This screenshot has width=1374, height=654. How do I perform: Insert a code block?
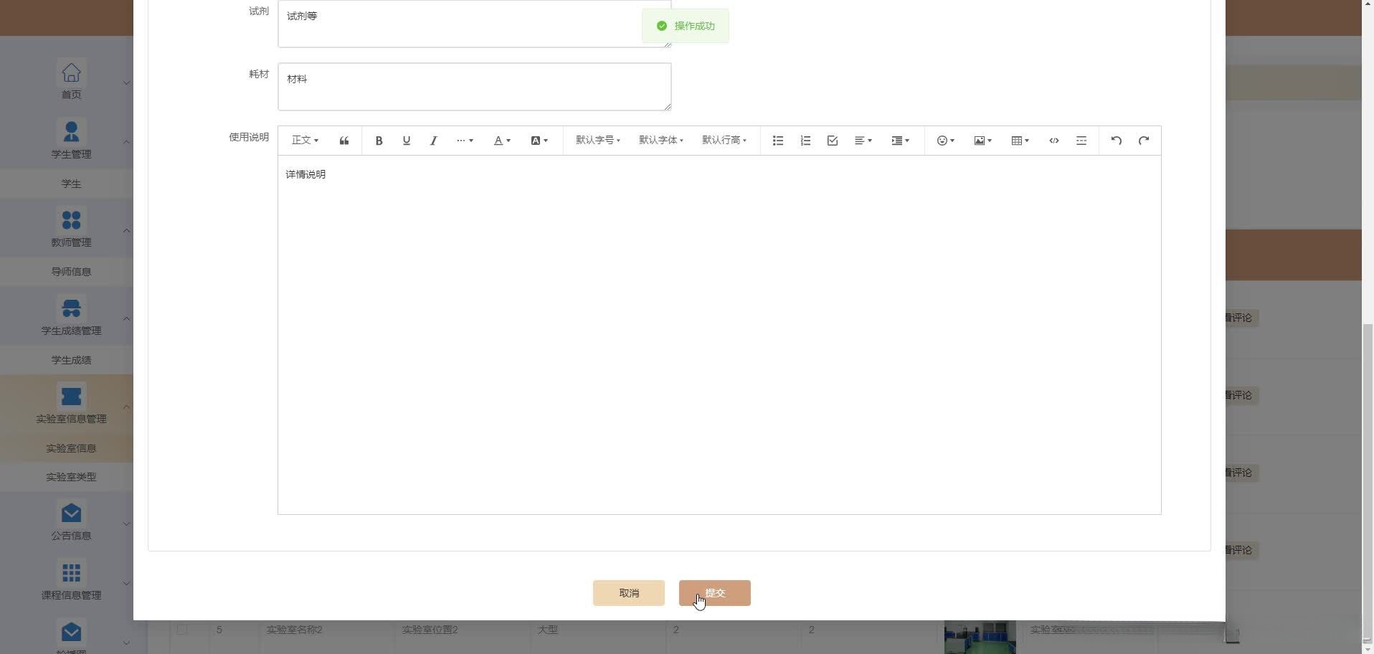pos(1053,141)
